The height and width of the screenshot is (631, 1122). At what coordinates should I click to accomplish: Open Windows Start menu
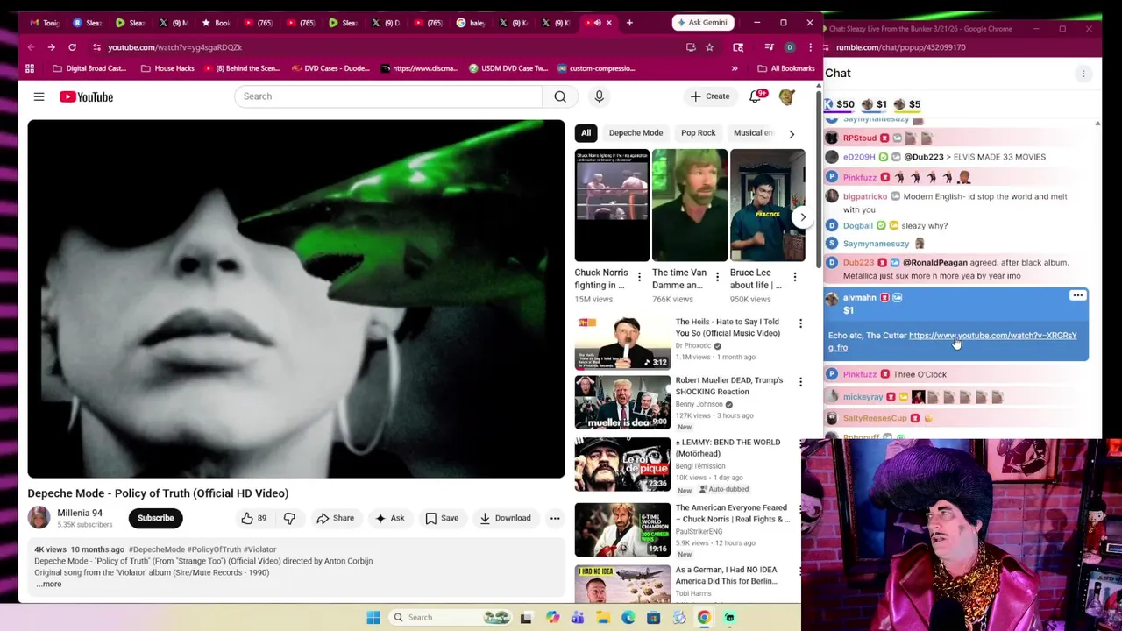coord(373,618)
